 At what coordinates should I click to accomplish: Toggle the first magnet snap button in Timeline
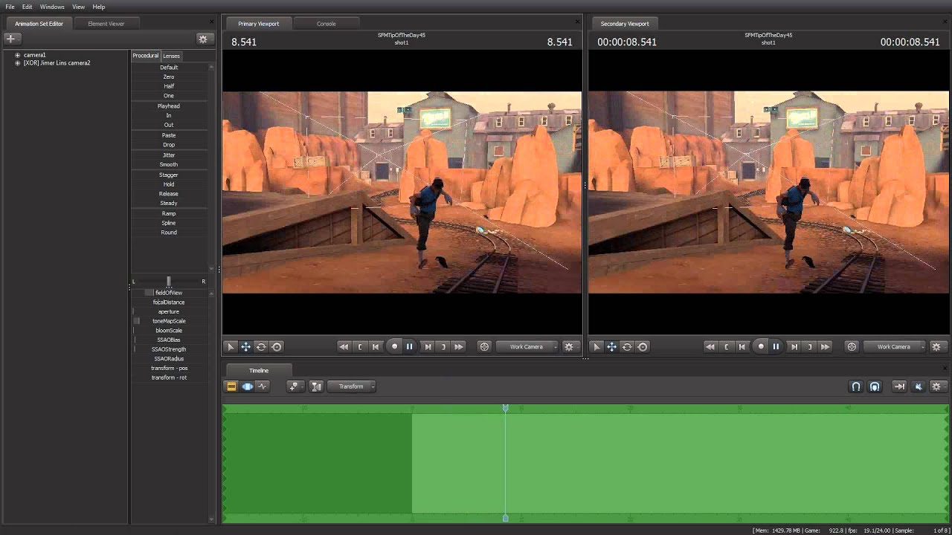coord(856,386)
